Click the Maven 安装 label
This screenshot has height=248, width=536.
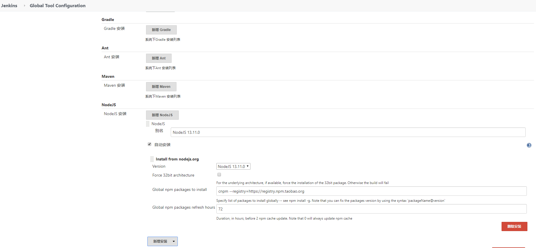(x=114, y=85)
